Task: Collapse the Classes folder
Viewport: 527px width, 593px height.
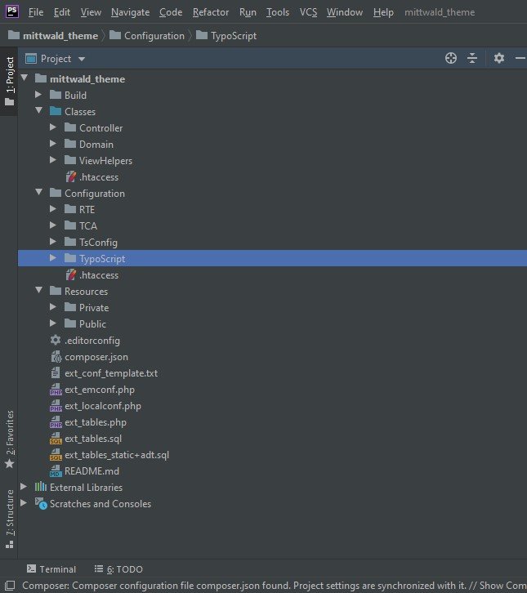Action: [39, 111]
